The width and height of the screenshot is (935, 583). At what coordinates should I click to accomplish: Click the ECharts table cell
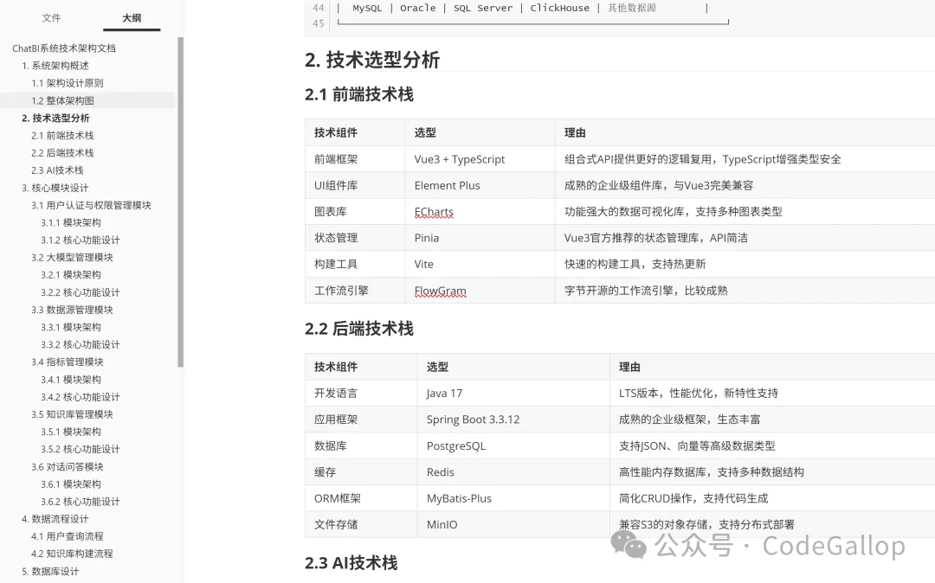click(480, 211)
